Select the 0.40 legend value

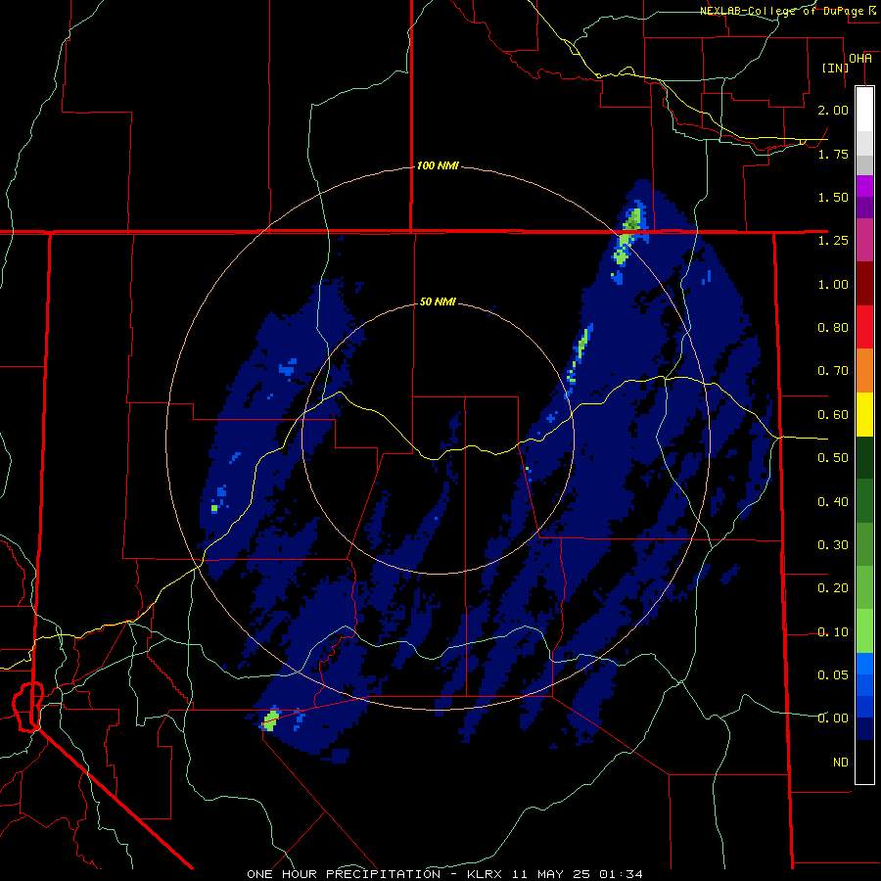833,502
